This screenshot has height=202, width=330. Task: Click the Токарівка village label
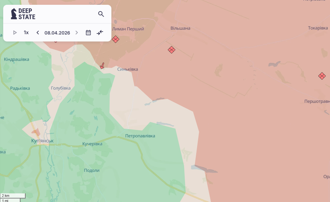click(318, 28)
